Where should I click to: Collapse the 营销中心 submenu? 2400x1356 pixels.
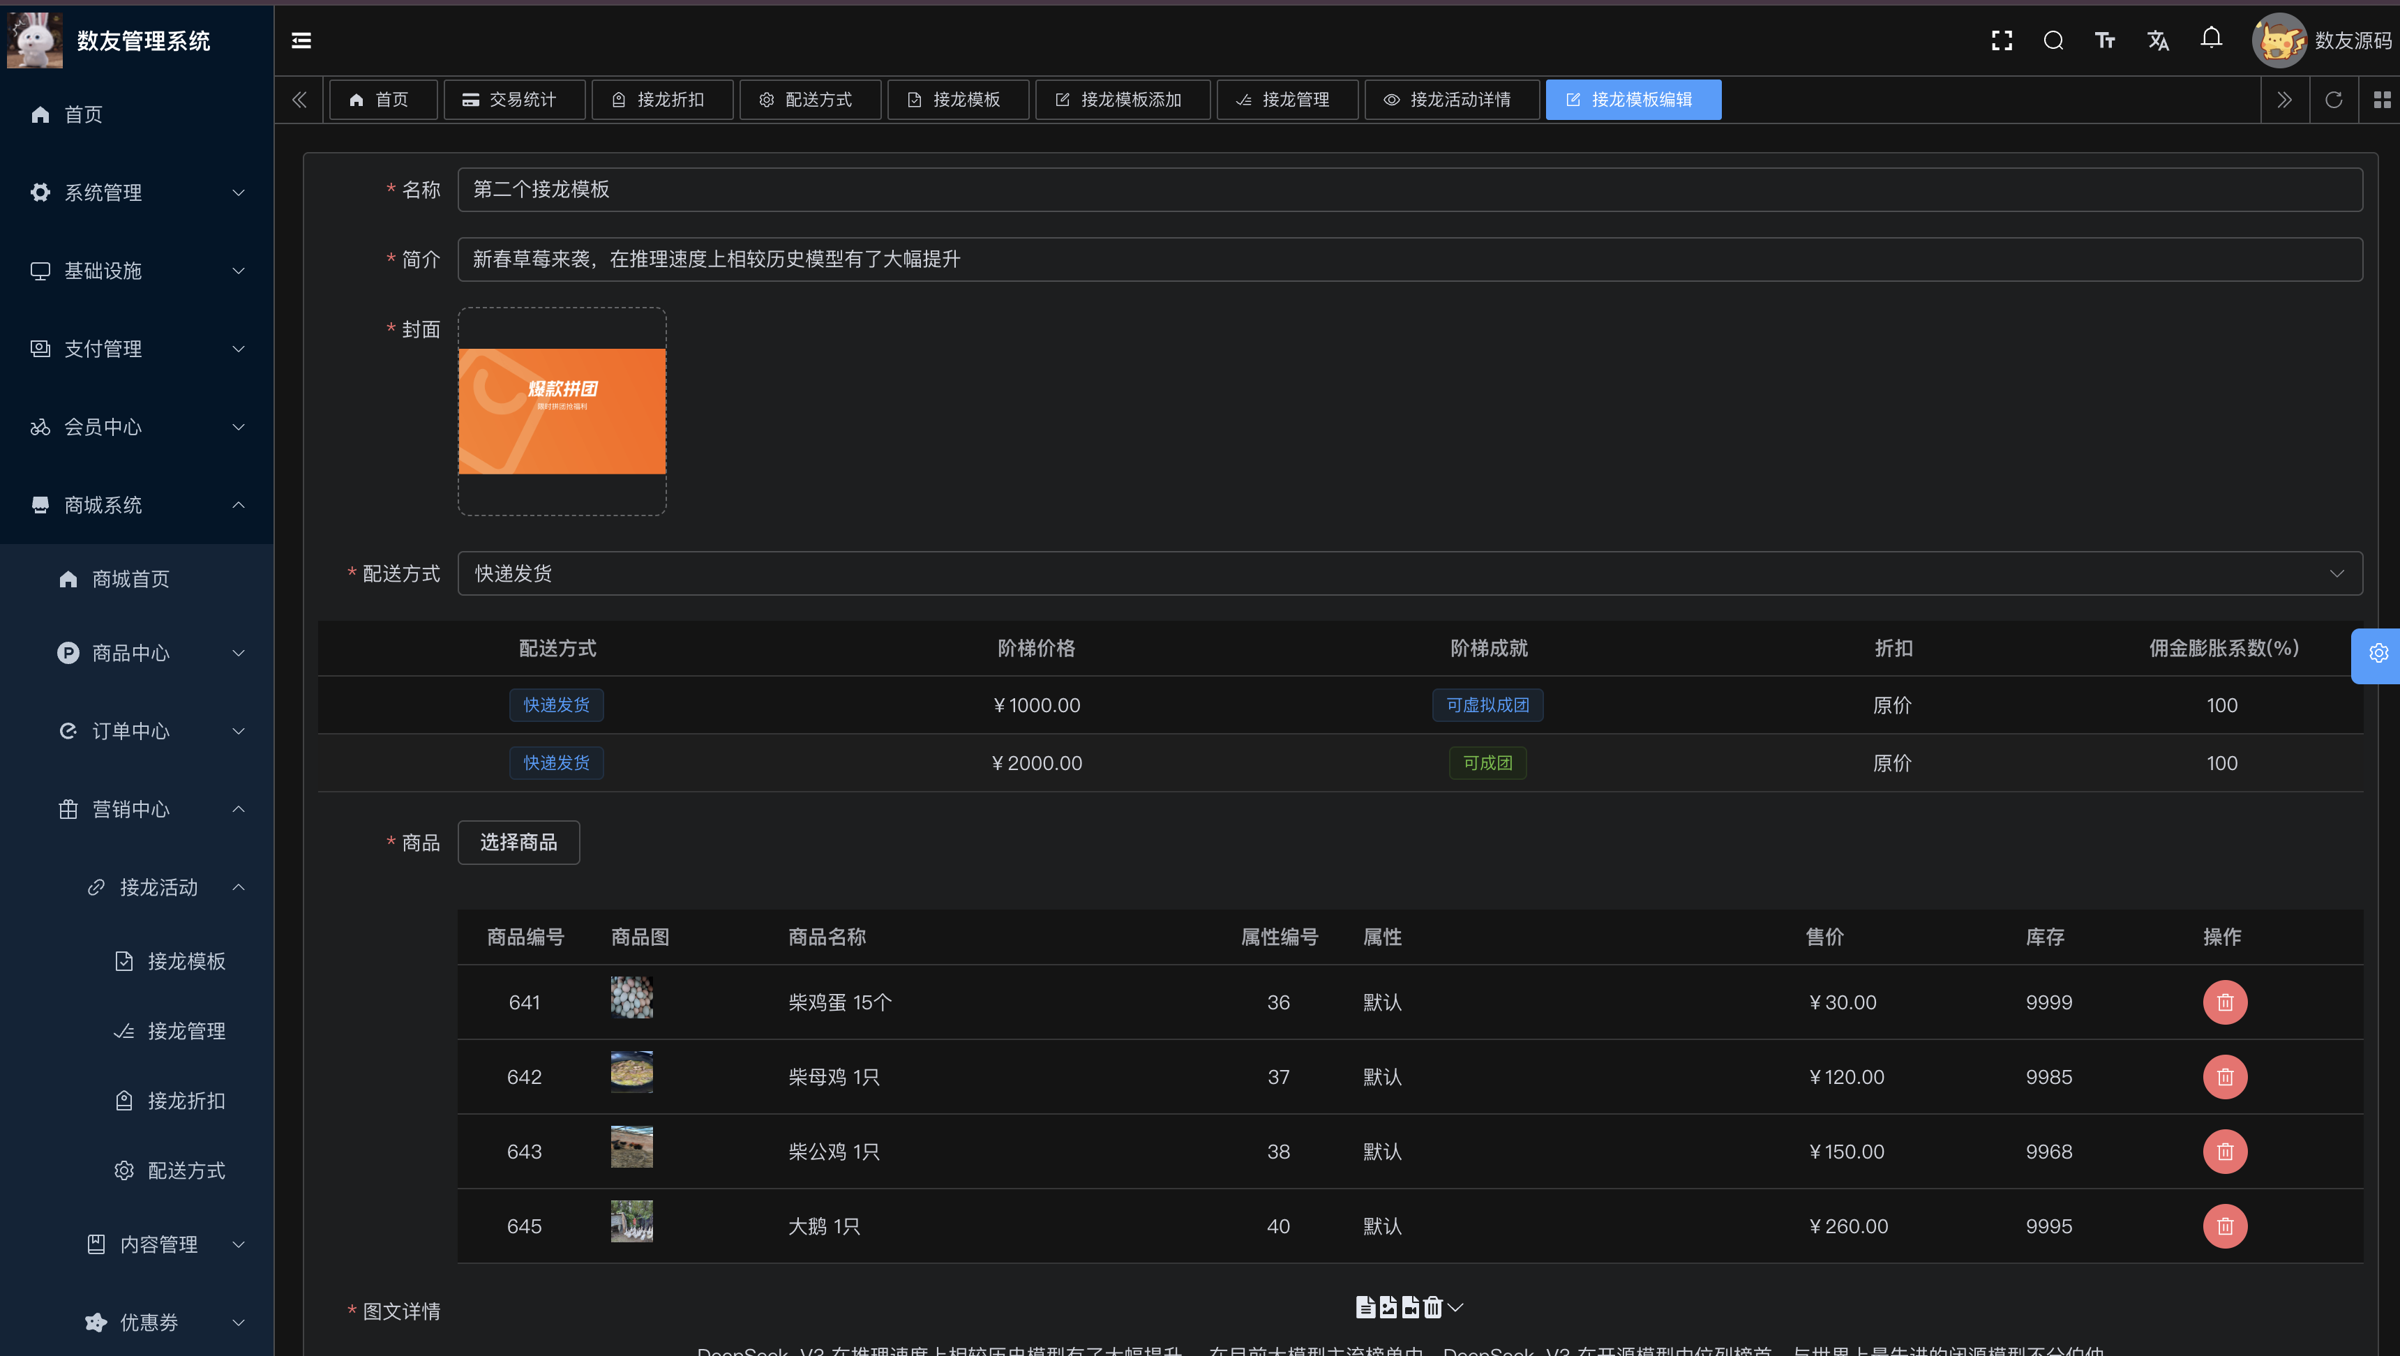(x=137, y=811)
